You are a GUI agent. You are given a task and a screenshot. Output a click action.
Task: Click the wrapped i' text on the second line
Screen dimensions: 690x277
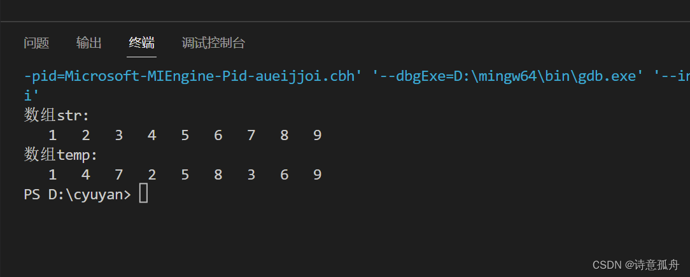[31, 96]
